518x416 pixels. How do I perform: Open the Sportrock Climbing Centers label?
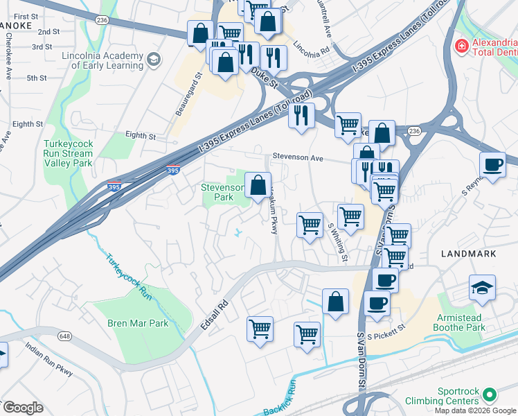[442, 396]
